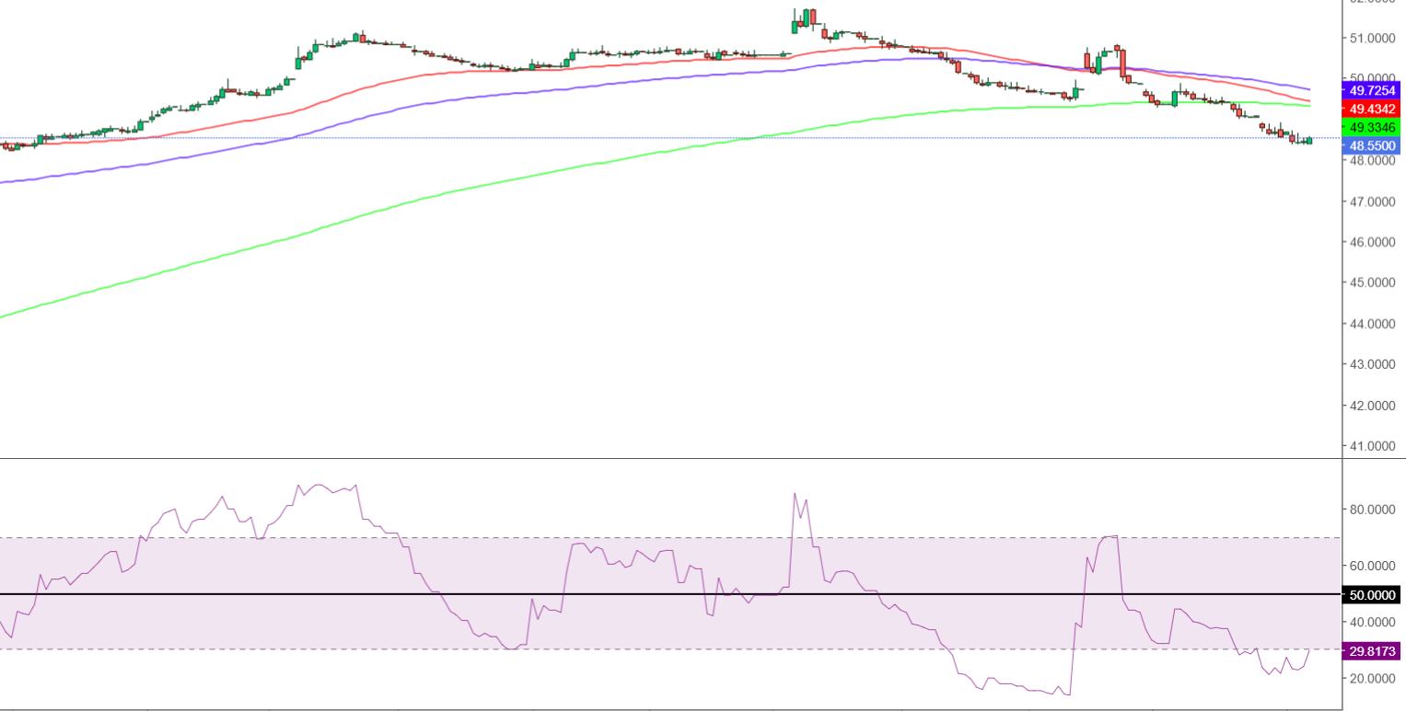Click the 45.0000 price axis tick
The image size is (1406, 711).
1373,282
